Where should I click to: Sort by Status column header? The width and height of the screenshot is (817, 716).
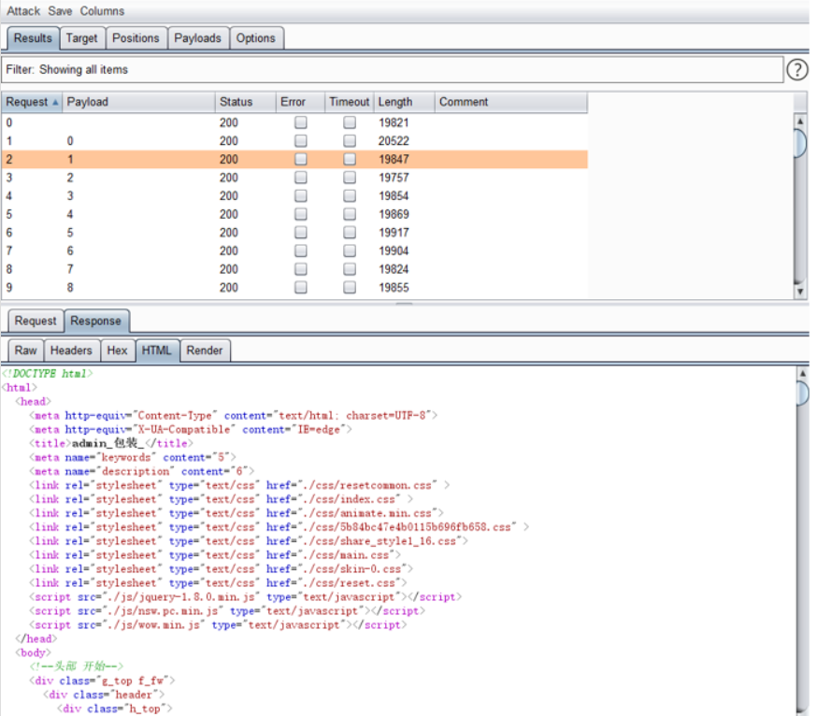245,102
